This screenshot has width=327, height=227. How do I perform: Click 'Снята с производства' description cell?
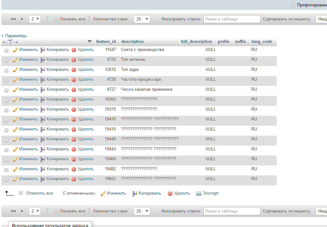(x=142, y=50)
